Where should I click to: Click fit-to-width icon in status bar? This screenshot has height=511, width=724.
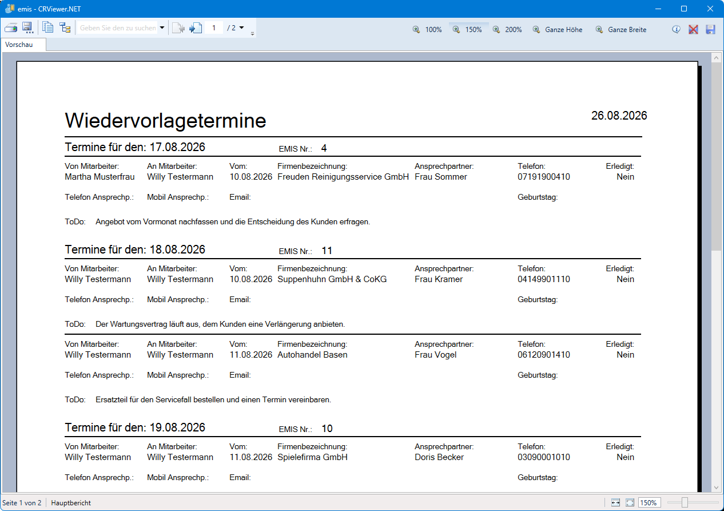click(x=615, y=502)
